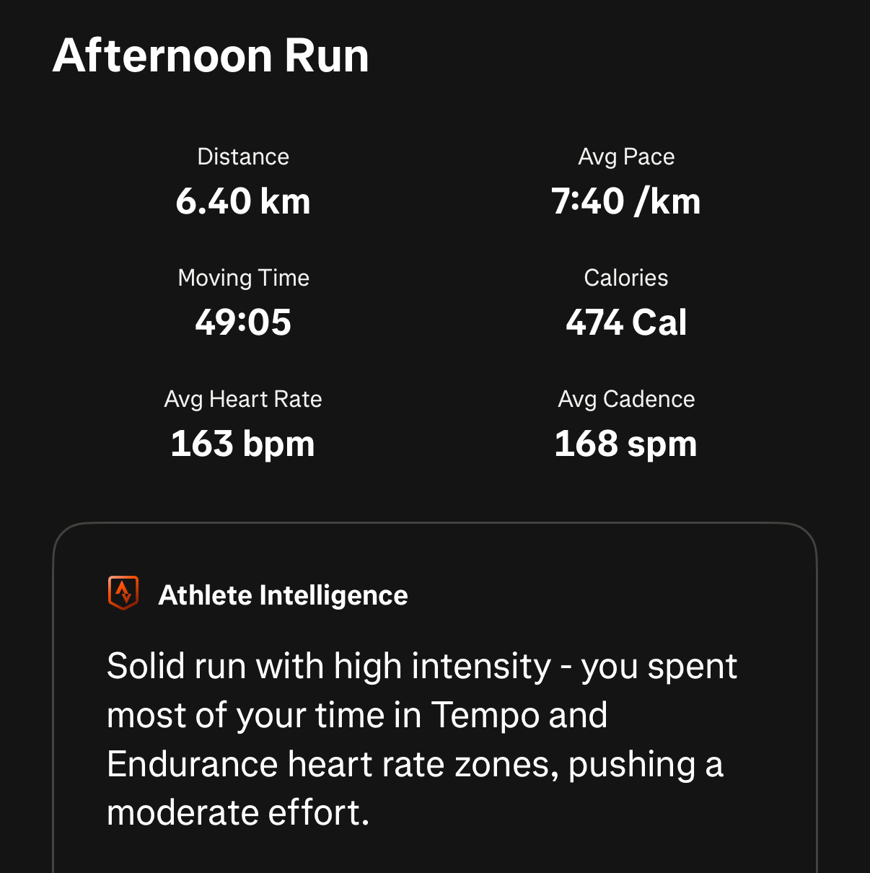This screenshot has width=870, height=873.
Task: Click the word Endurance in the summary
Action: coord(191,764)
